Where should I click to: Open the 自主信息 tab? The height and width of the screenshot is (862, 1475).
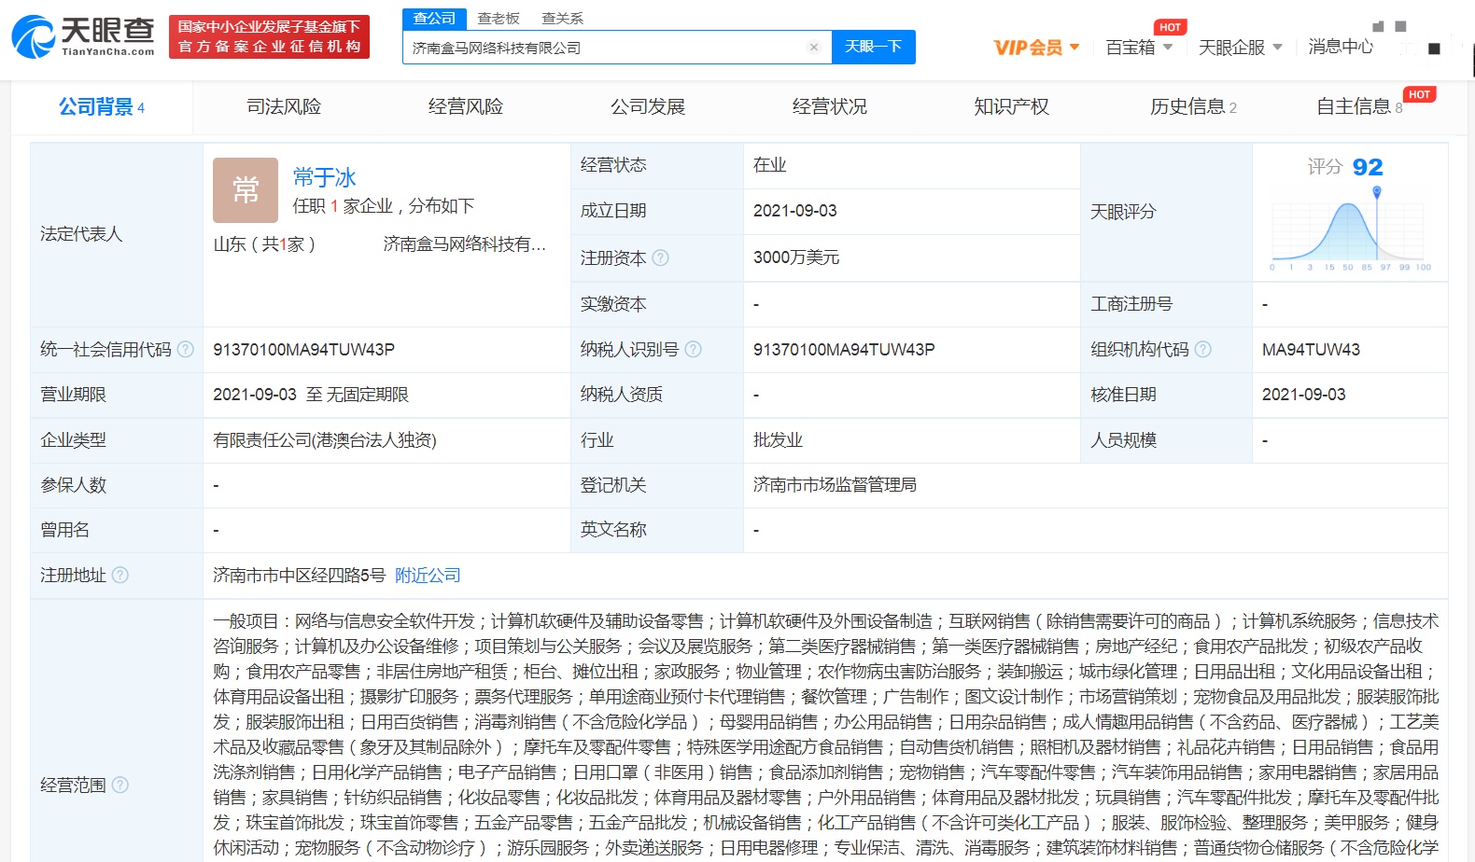(1359, 106)
